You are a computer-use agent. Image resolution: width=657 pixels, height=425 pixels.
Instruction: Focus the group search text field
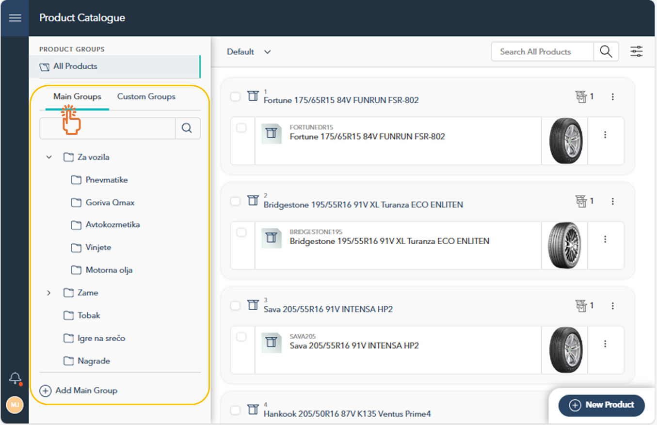point(108,128)
